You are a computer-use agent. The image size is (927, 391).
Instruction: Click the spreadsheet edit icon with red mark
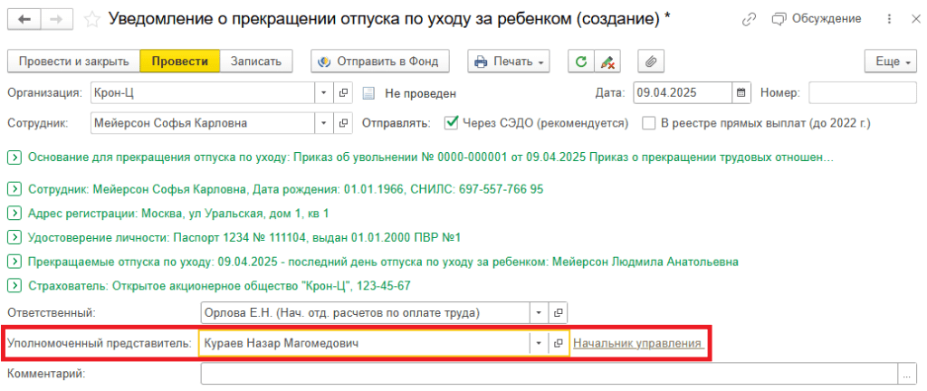click(607, 62)
